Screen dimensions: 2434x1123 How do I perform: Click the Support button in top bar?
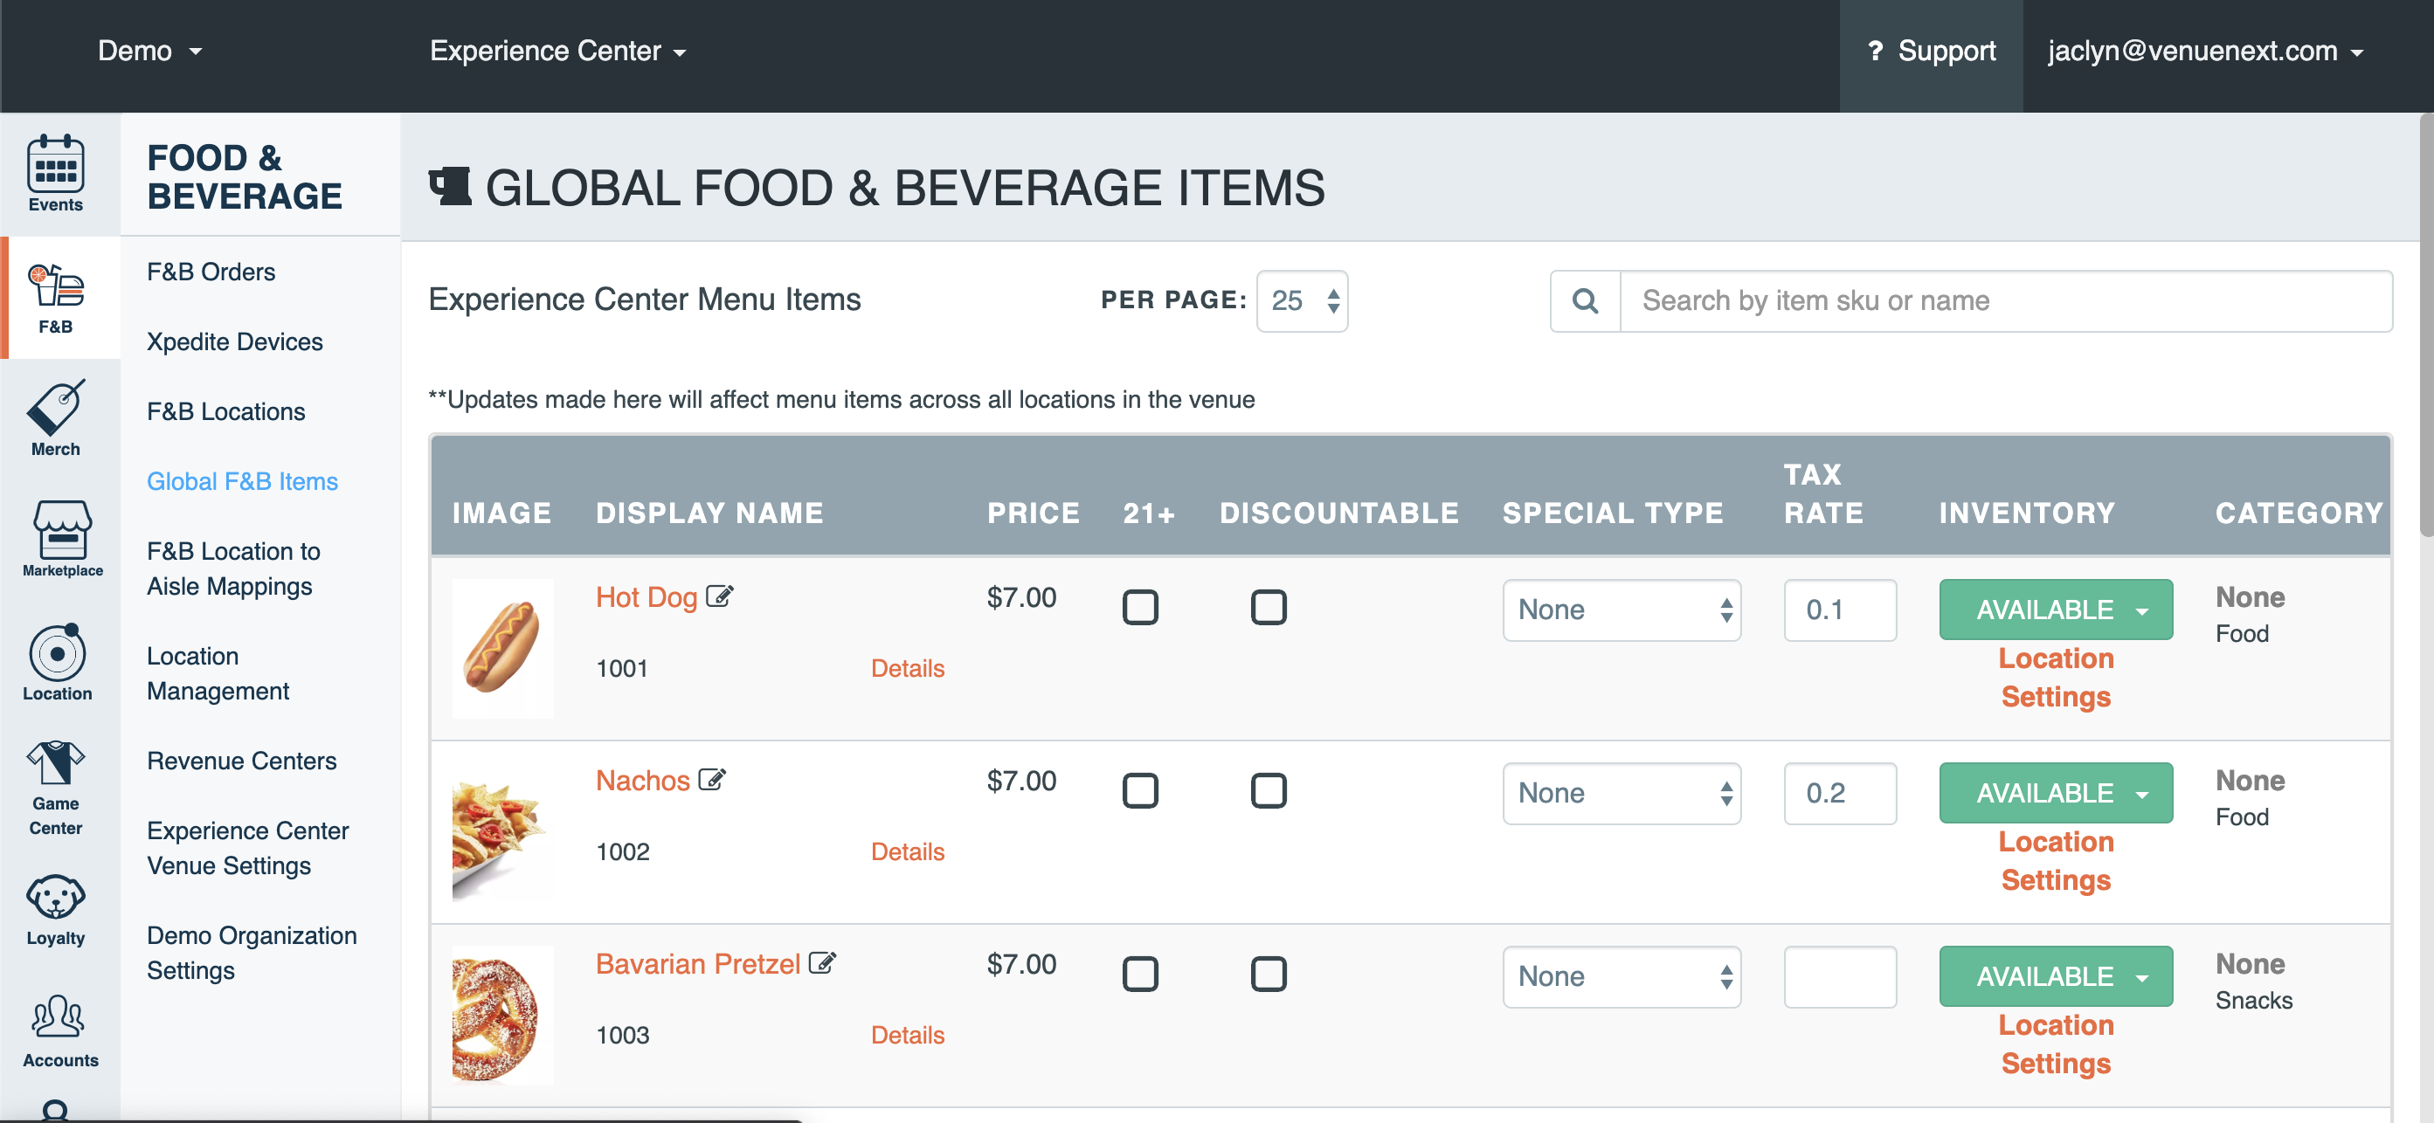1932,56
